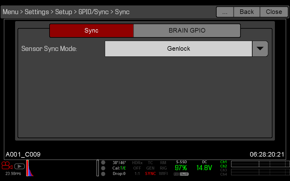Viewport: 290px width, 181px height.
Task: Switch to the BRAIN GPIO tab
Action: coord(187,30)
